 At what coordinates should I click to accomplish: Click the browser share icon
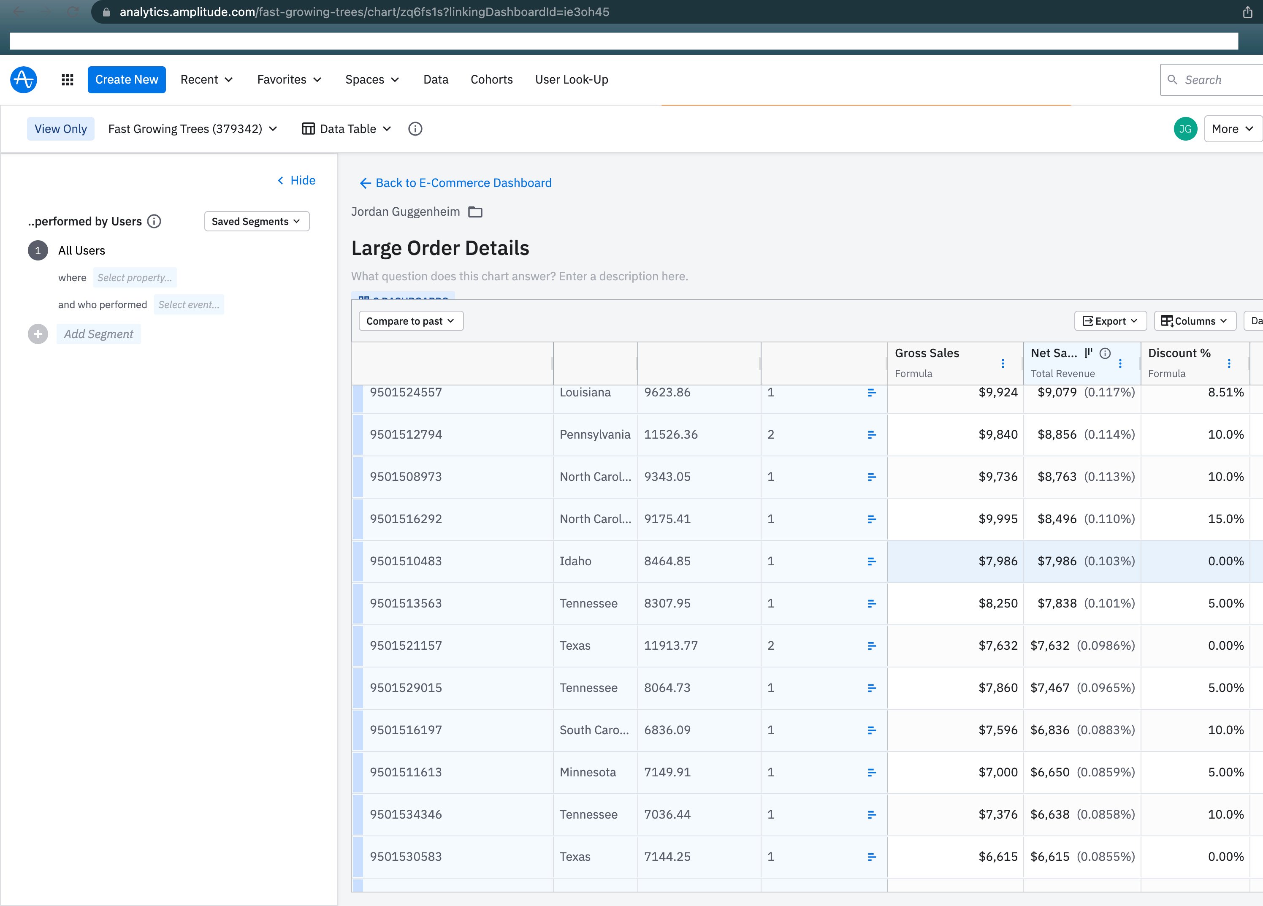pyautogui.click(x=1247, y=12)
